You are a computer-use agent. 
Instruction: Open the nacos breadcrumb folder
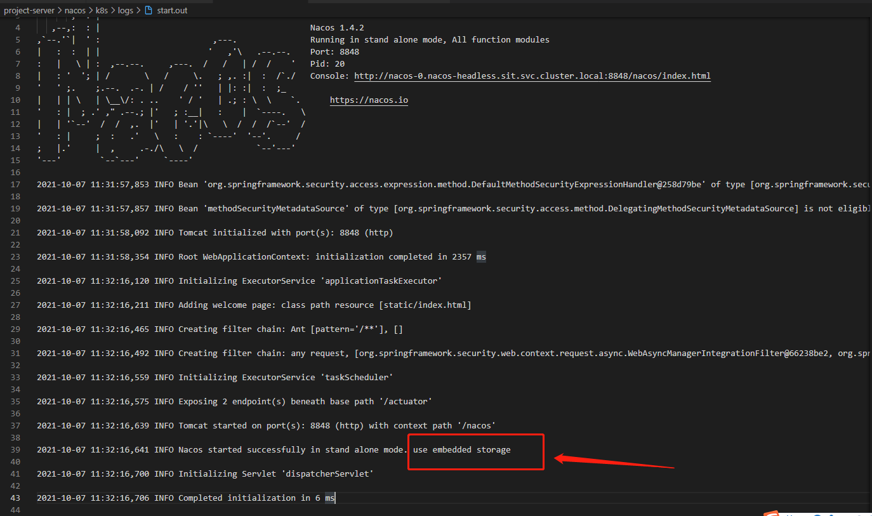click(x=75, y=10)
